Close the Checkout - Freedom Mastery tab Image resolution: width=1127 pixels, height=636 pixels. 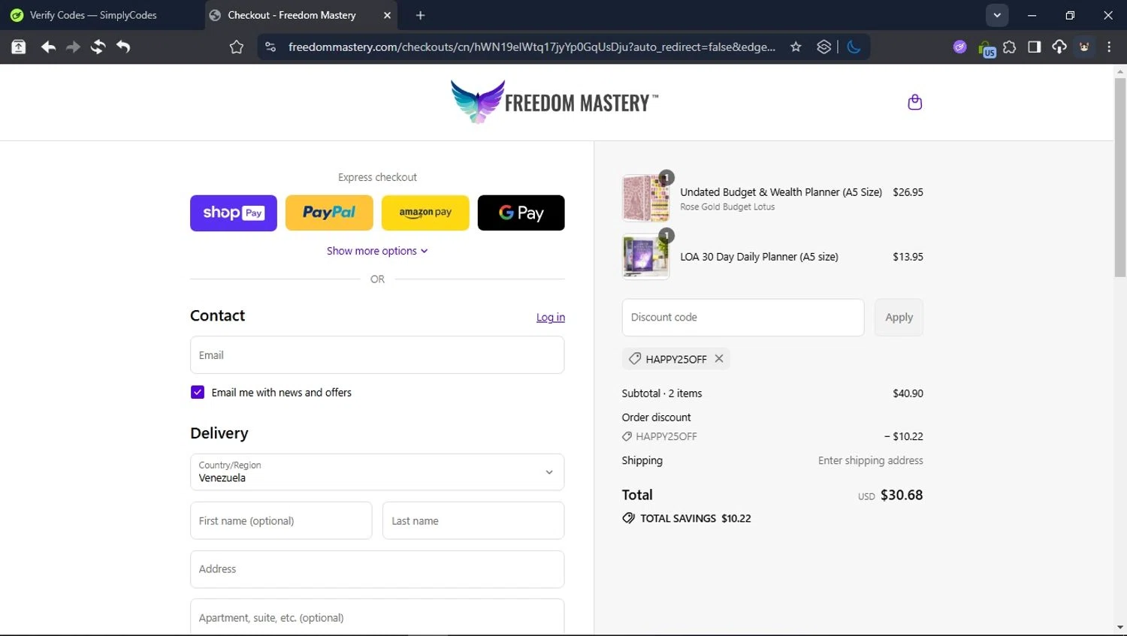[x=387, y=15]
